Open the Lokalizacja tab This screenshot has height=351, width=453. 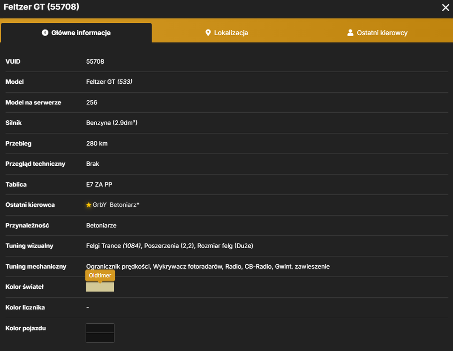coord(226,33)
